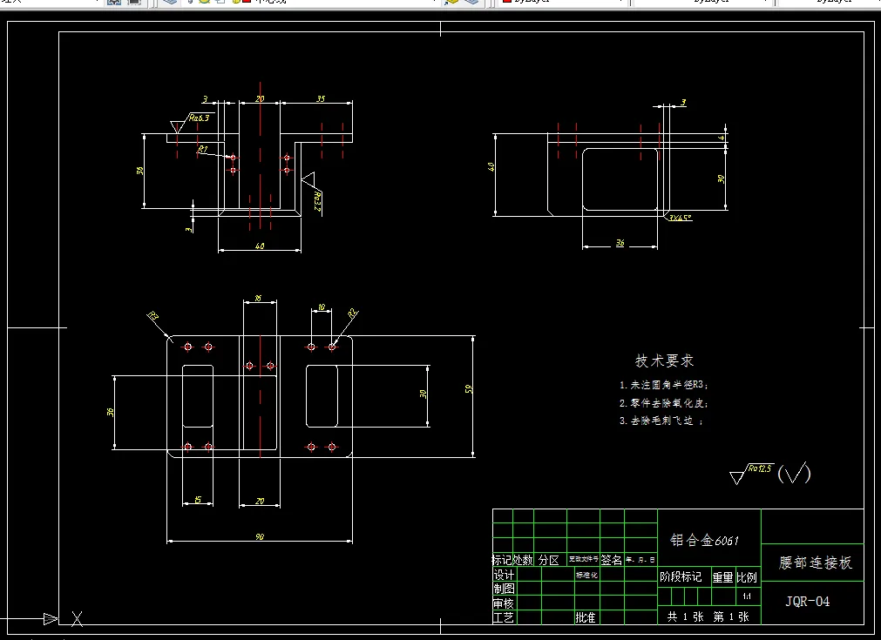Click note line 3.去除毛刺飞边
Screen dimensions: 881x640
tap(661, 421)
